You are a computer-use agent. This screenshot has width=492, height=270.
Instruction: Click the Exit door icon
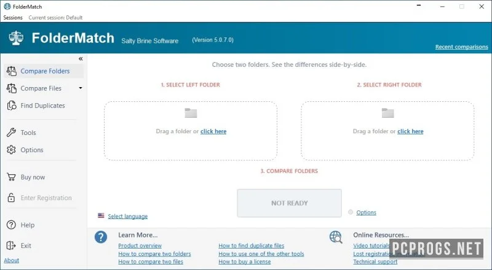11,245
